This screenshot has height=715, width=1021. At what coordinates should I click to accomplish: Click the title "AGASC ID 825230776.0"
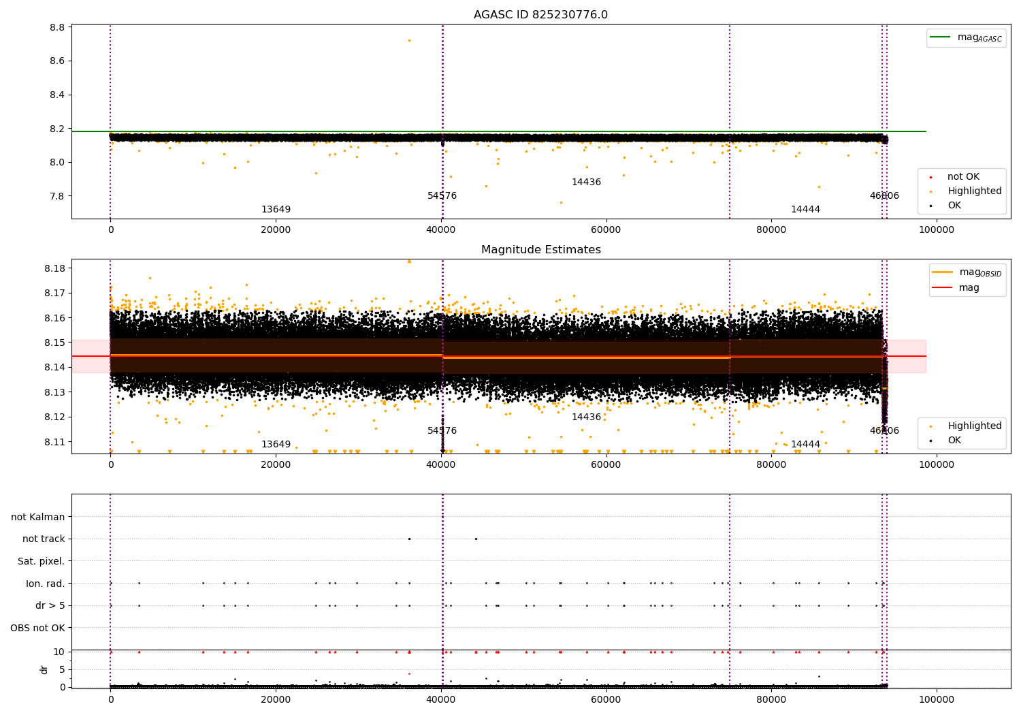(540, 15)
